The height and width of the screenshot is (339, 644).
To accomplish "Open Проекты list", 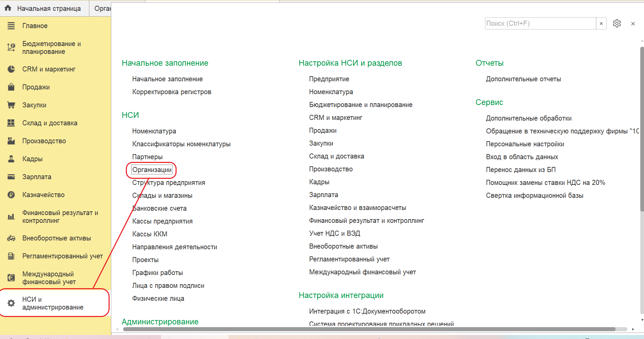I will (x=145, y=260).
